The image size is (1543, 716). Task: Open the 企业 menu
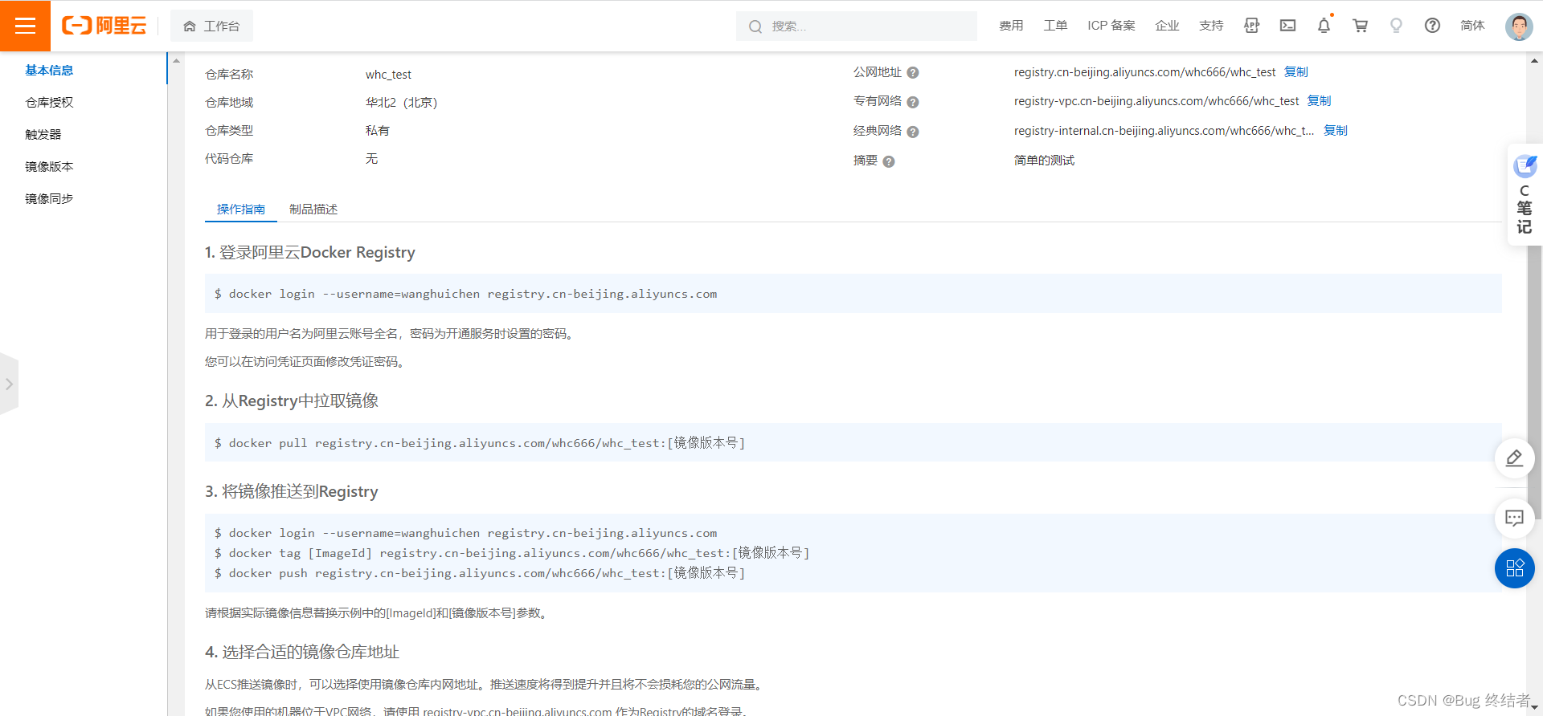[1167, 26]
